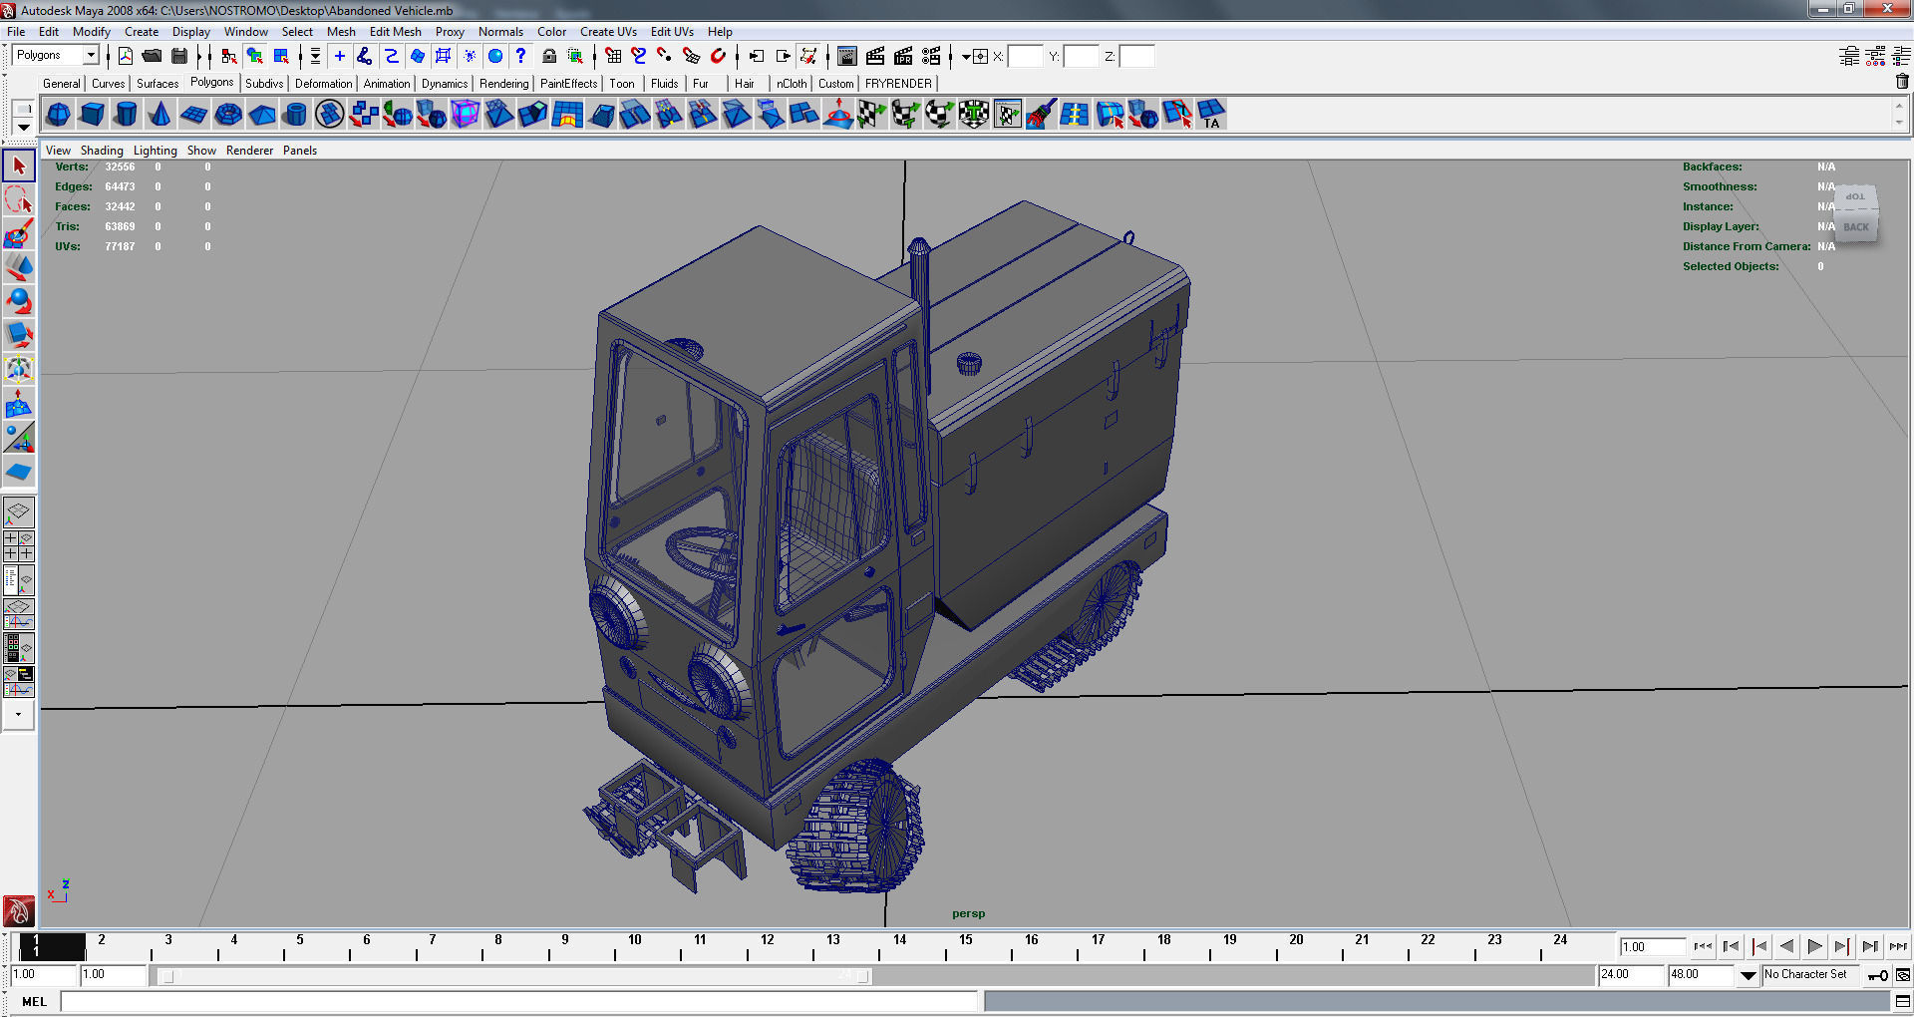Activate the Scale tool

click(x=19, y=335)
